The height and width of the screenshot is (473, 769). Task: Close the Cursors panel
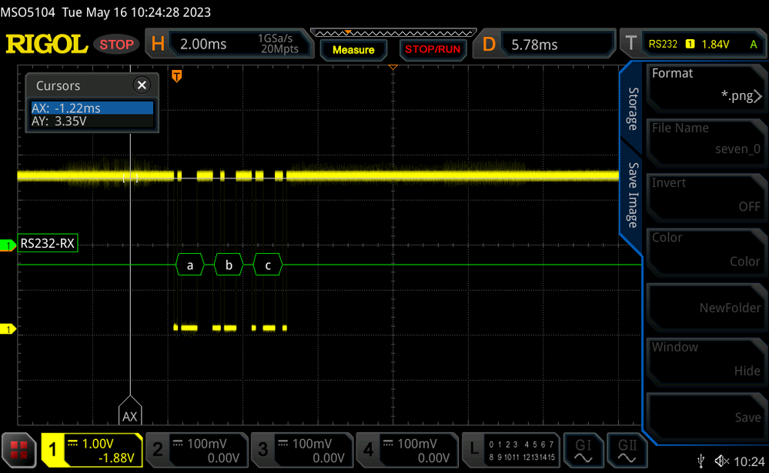[x=142, y=85]
